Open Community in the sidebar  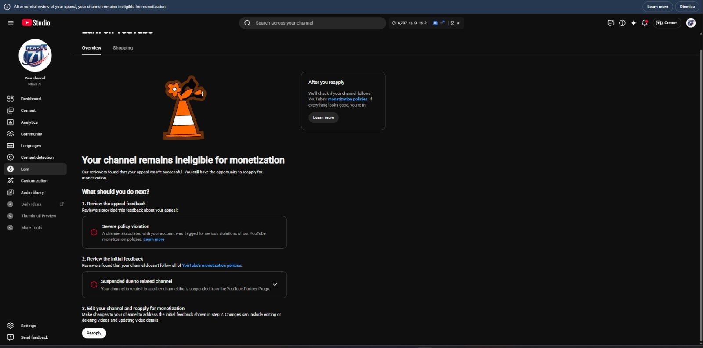35,134
